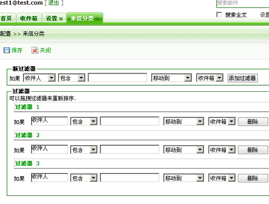Screen dimensions: 269x204
Task: Switch to the 收件箱 tab
Action: point(29,18)
